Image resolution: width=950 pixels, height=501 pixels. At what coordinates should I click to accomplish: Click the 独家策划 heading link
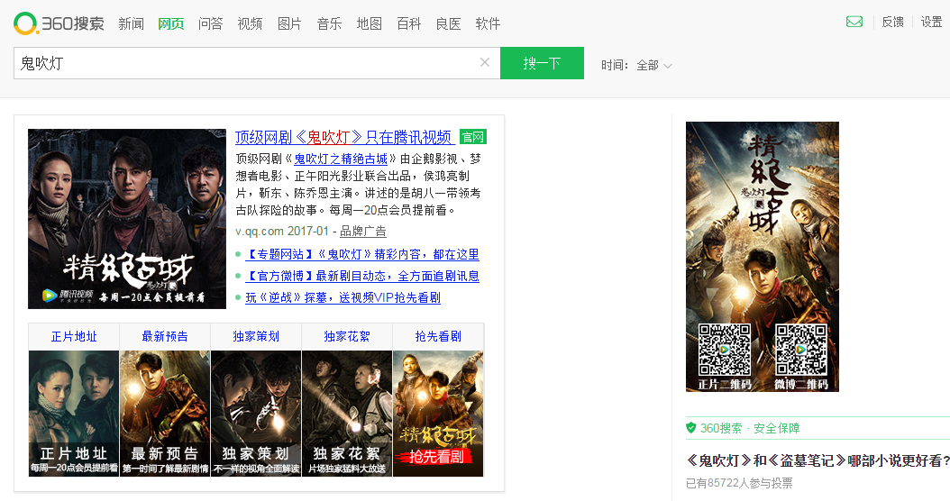(256, 336)
